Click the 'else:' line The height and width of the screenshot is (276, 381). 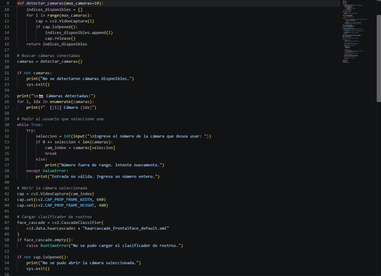click(42, 159)
